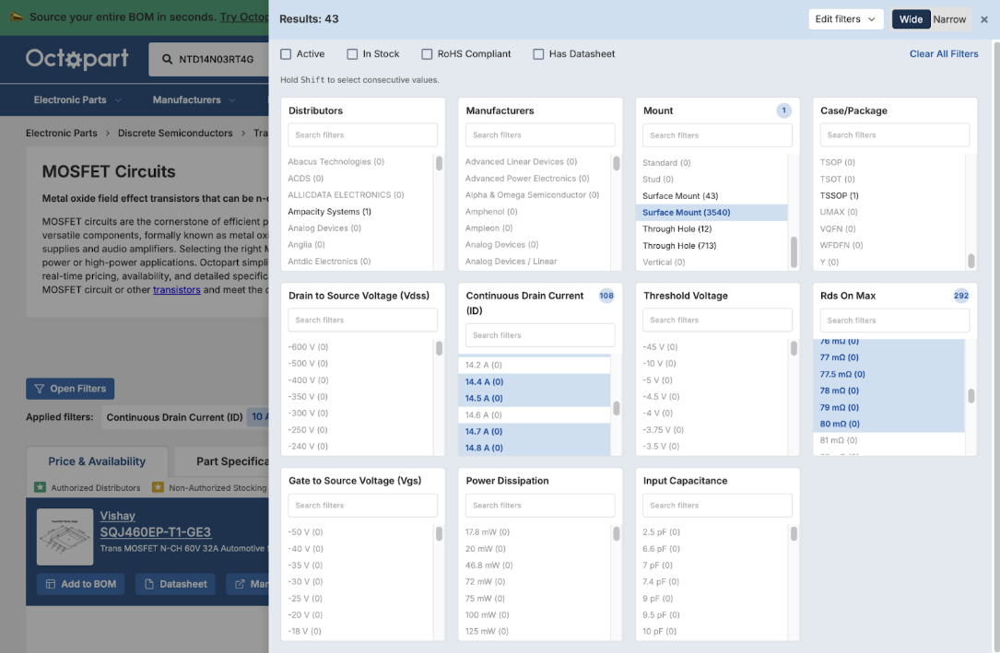The image size is (1000, 653).
Task: Select TSSOP (1) in Case/Package
Action: tap(840, 195)
